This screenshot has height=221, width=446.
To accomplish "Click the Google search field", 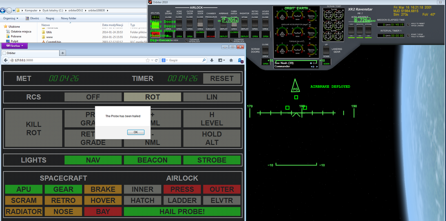I will point(184,60).
